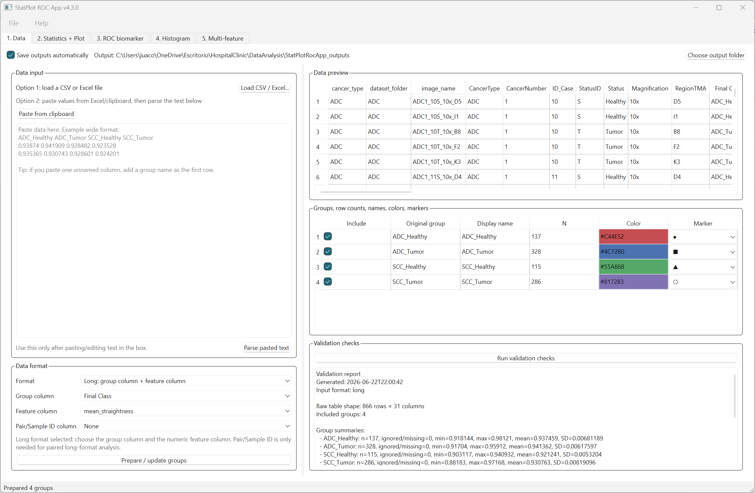
Task: Open the Help menu
Action: 42,23
